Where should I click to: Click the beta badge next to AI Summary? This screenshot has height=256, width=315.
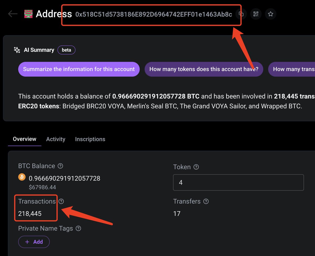point(66,50)
